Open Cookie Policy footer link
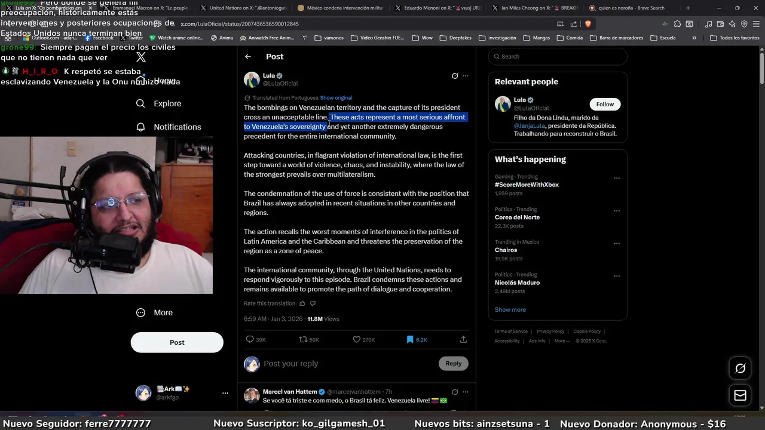The image size is (765, 430). pos(587,331)
